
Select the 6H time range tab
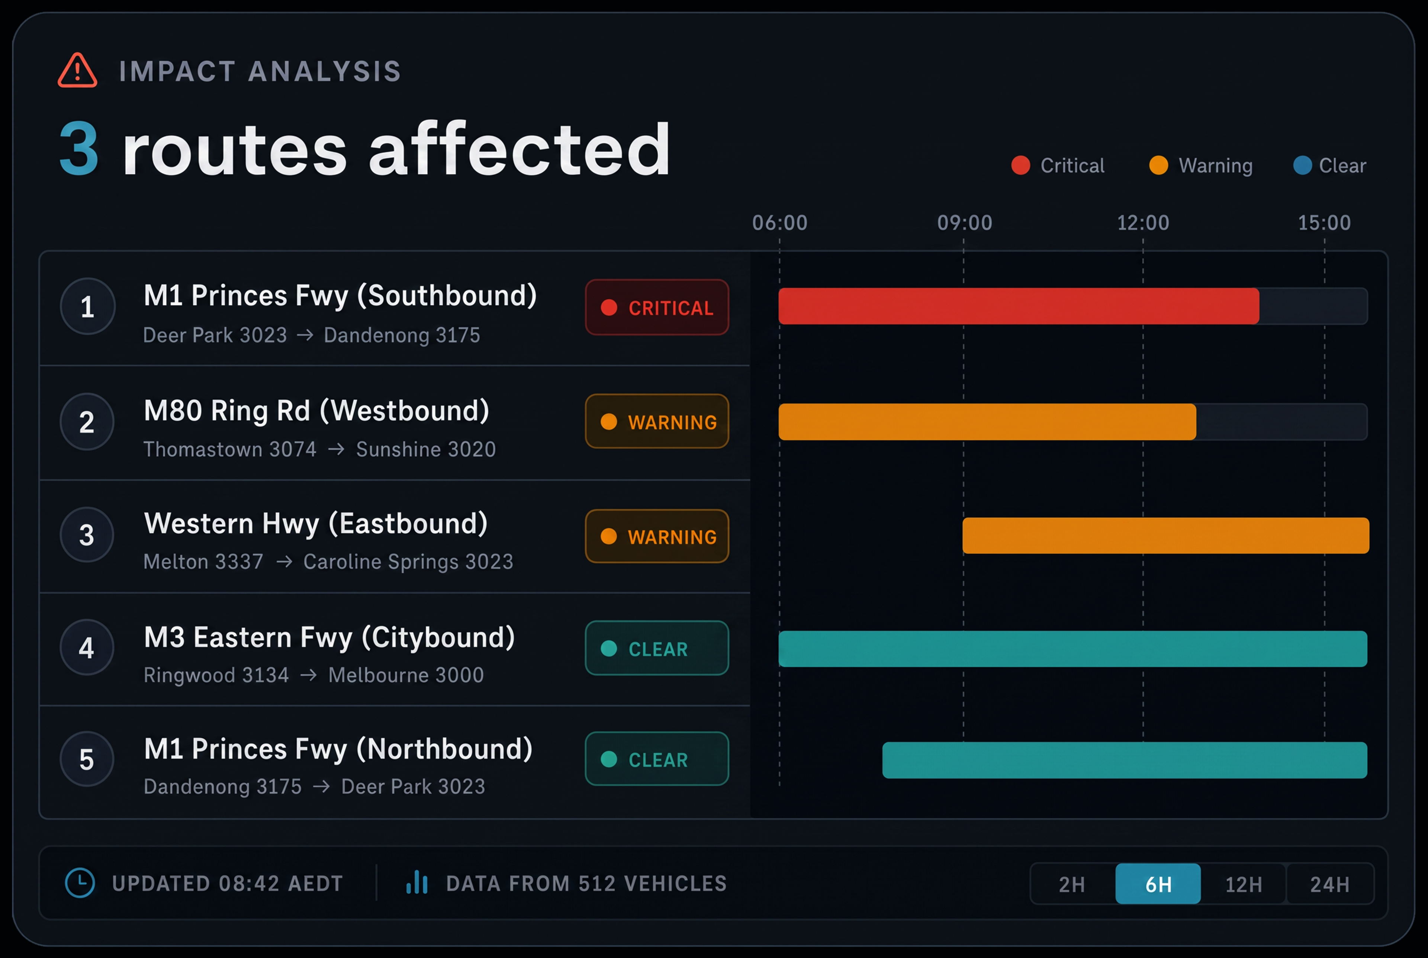[x=1158, y=884]
